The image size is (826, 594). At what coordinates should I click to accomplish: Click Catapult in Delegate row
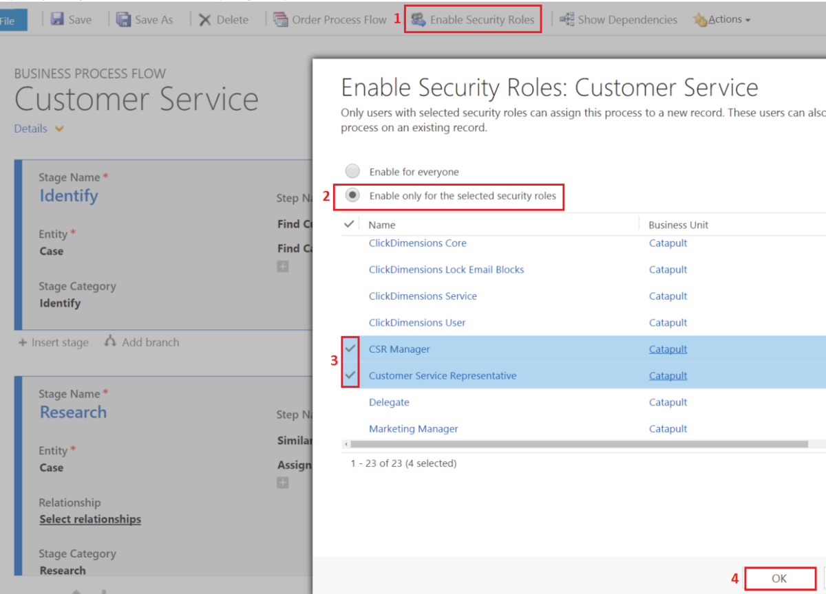pos(668,402)
